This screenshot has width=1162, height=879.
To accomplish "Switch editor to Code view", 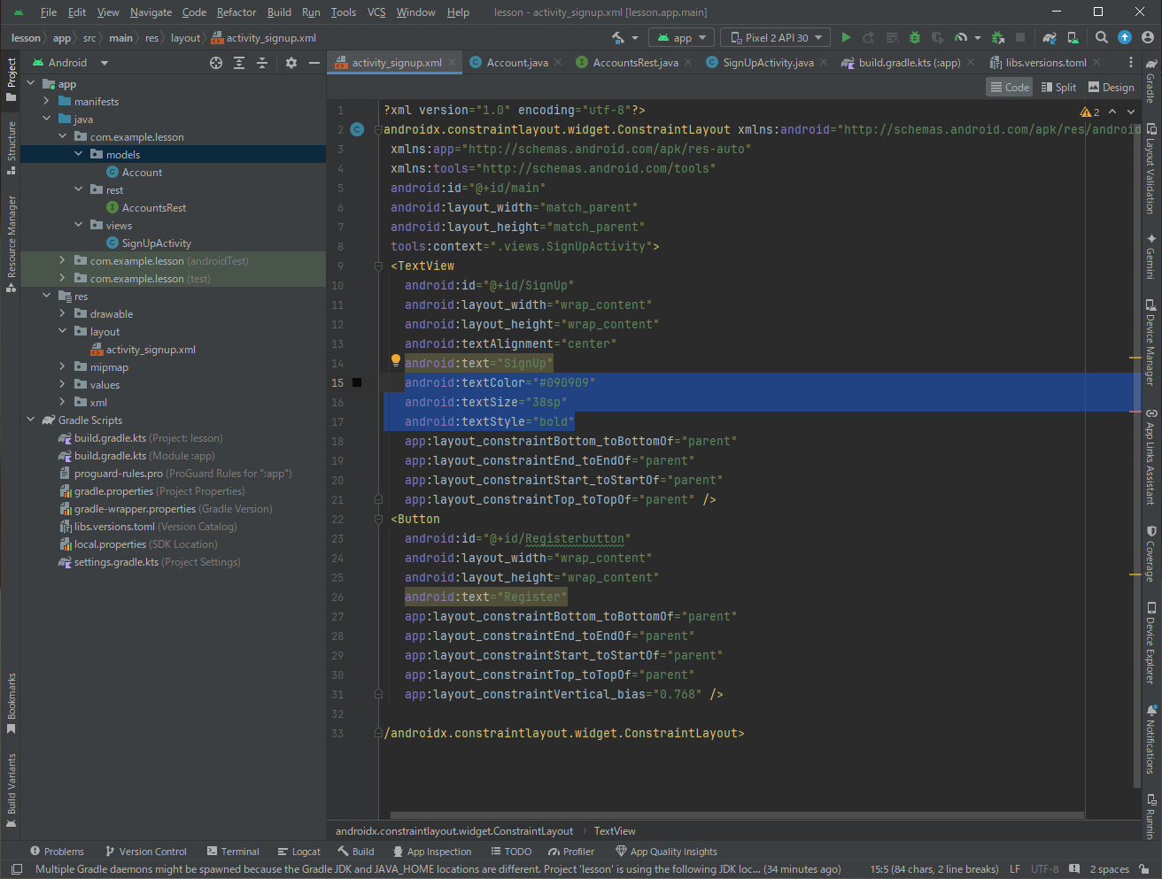I will click(x=1010, y=87).
